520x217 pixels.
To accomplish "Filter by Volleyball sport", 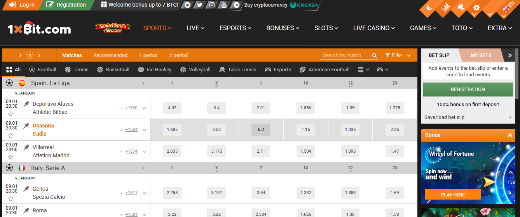I will (x=195, y=70).
